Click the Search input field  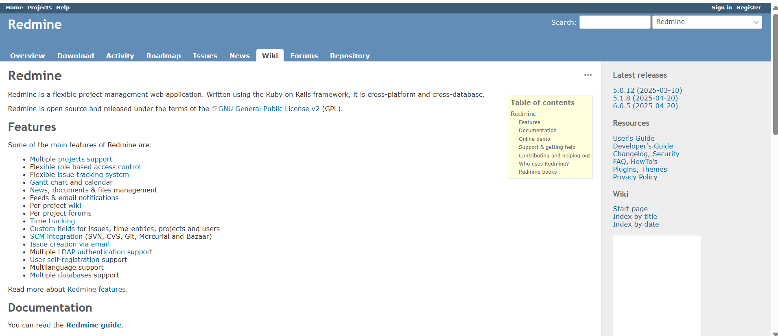614,22
